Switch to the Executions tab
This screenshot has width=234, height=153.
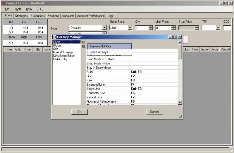pyautogui.click(x=38, y=16)
